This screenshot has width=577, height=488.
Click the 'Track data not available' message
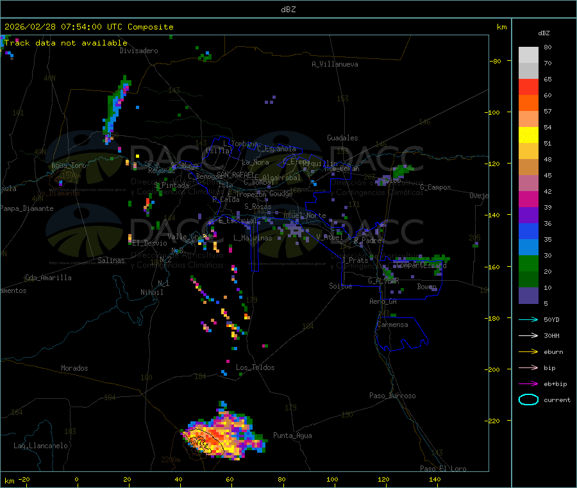[x=66, y=43]
